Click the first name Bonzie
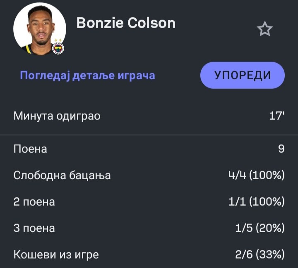The width and height of the screenshot is (298, 268). [100, 24]
